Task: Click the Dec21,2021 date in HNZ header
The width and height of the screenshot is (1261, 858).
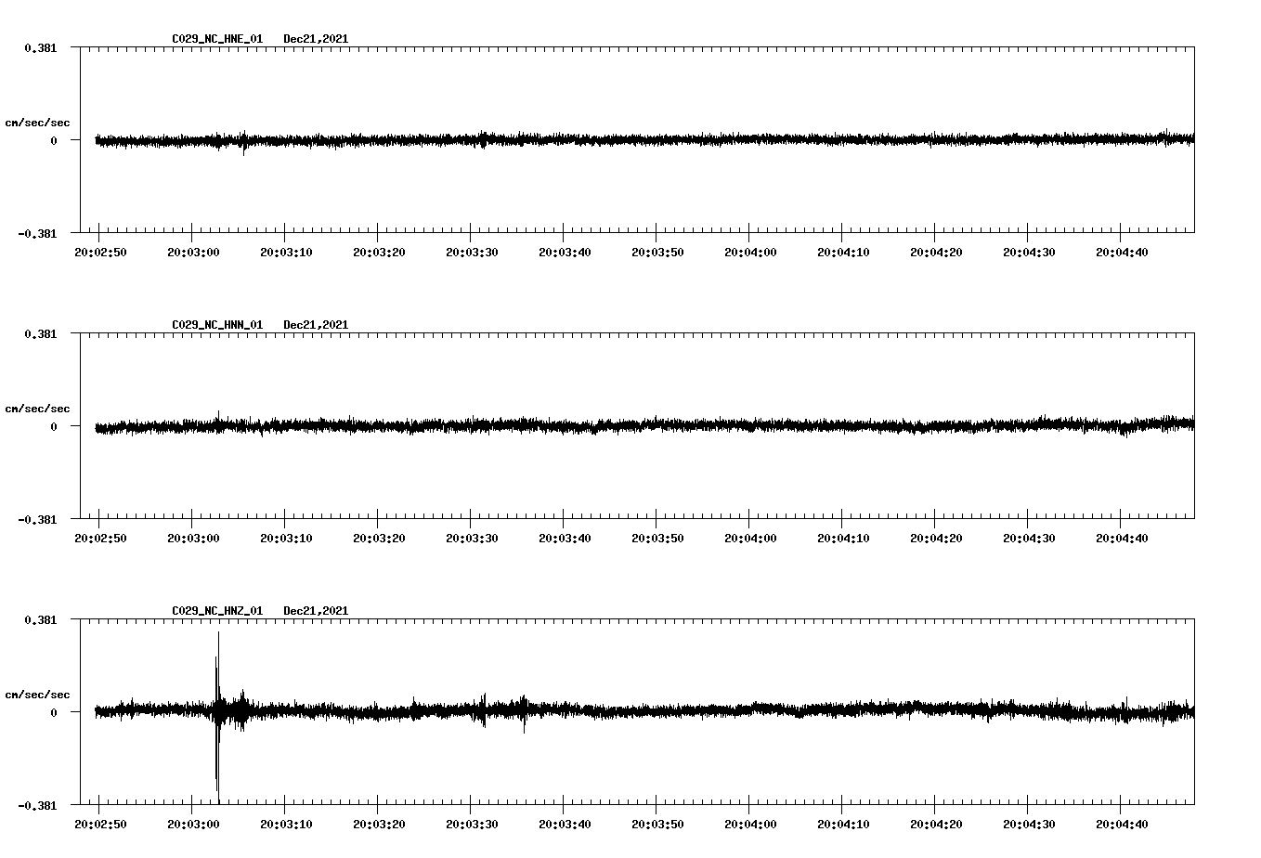Action: [x=316, y=611]
